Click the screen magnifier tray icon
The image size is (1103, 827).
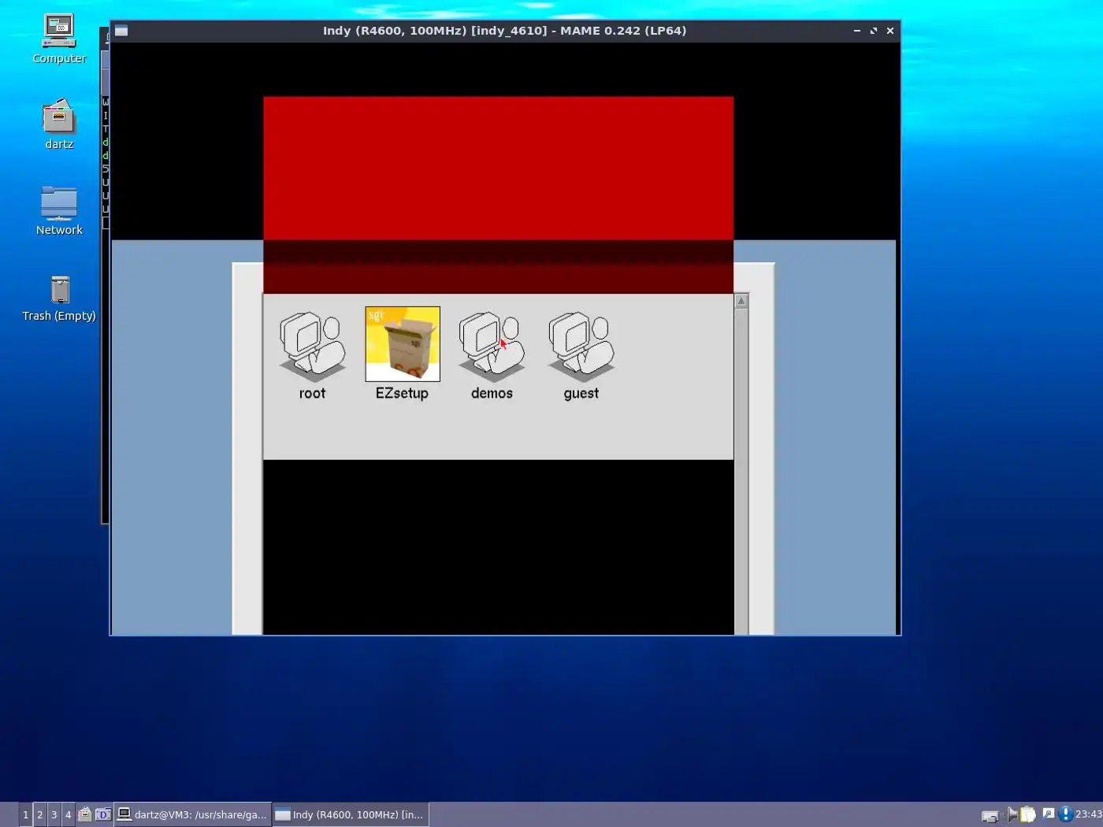pyautogui.click(x=1049, y=814)
